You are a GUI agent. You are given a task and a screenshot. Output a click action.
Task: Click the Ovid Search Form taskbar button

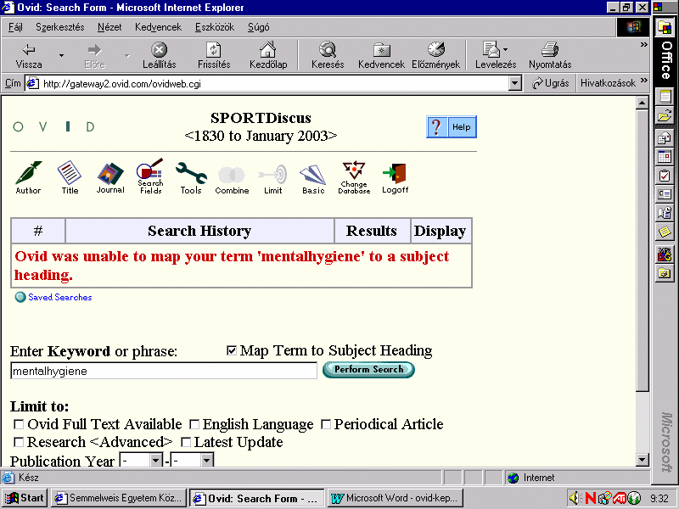[x=257, y=498]
